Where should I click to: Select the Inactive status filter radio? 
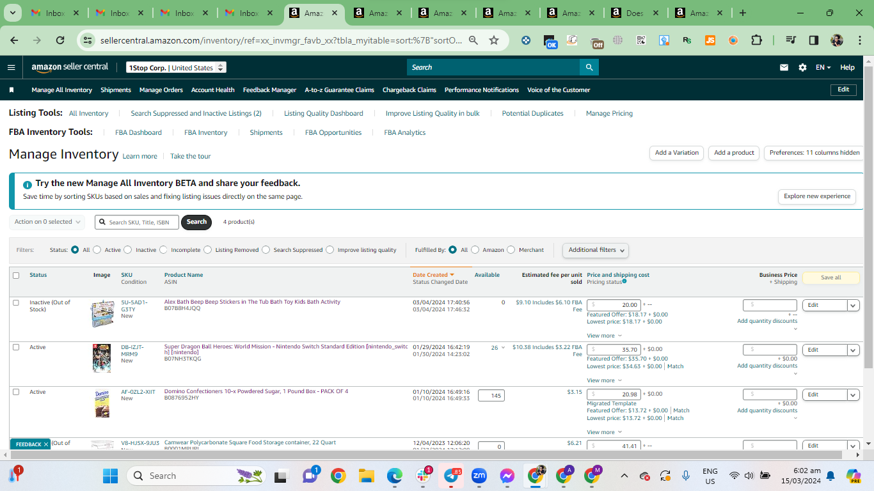tap(128, 250)
